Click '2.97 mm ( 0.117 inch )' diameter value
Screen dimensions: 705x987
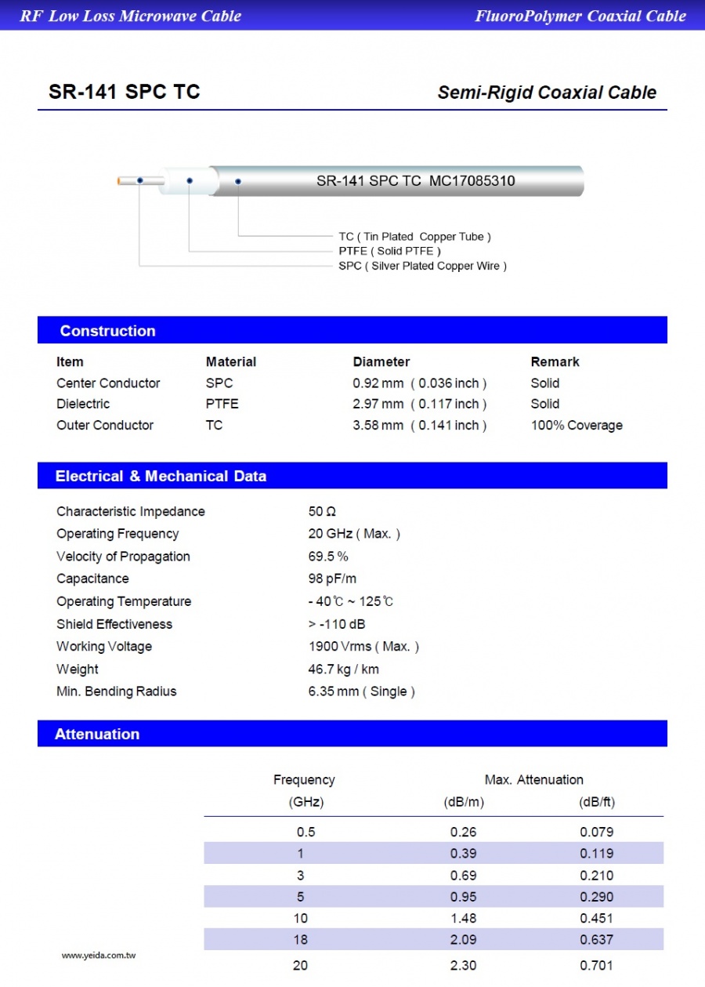tap(420, 404)
